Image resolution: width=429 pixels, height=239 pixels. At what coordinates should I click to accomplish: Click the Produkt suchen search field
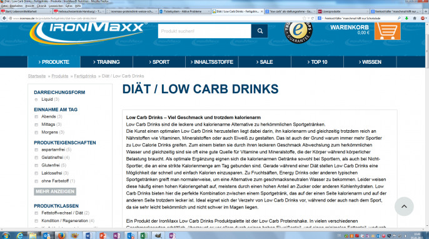tap(204, 31)
